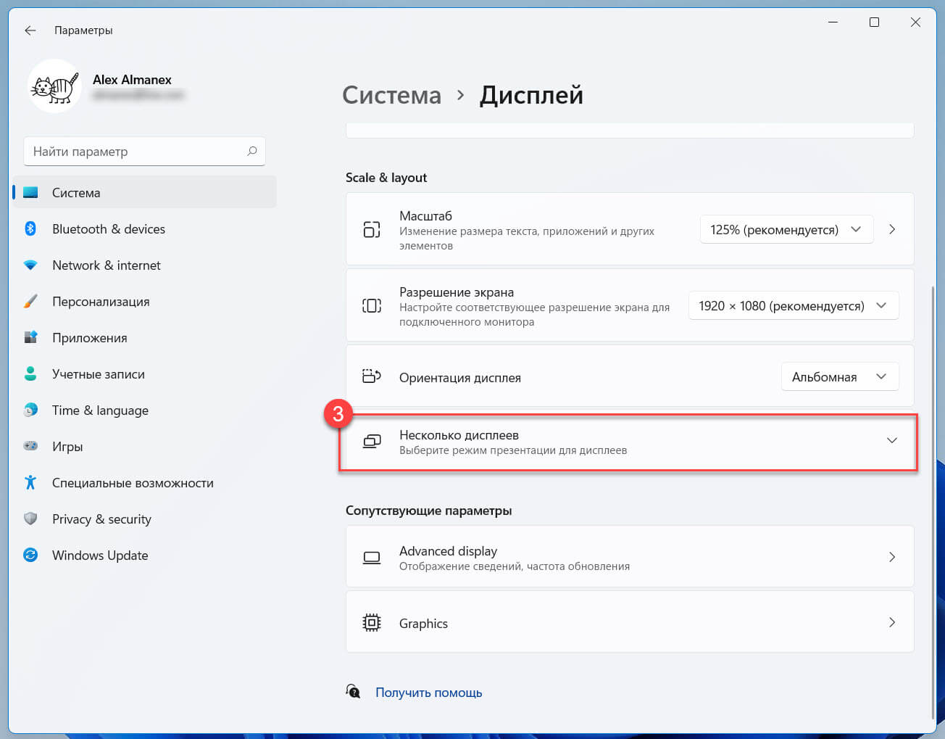Open Graphics via right chevron
Viewport: 945px width, 739px height.
[x=892, y=623]
